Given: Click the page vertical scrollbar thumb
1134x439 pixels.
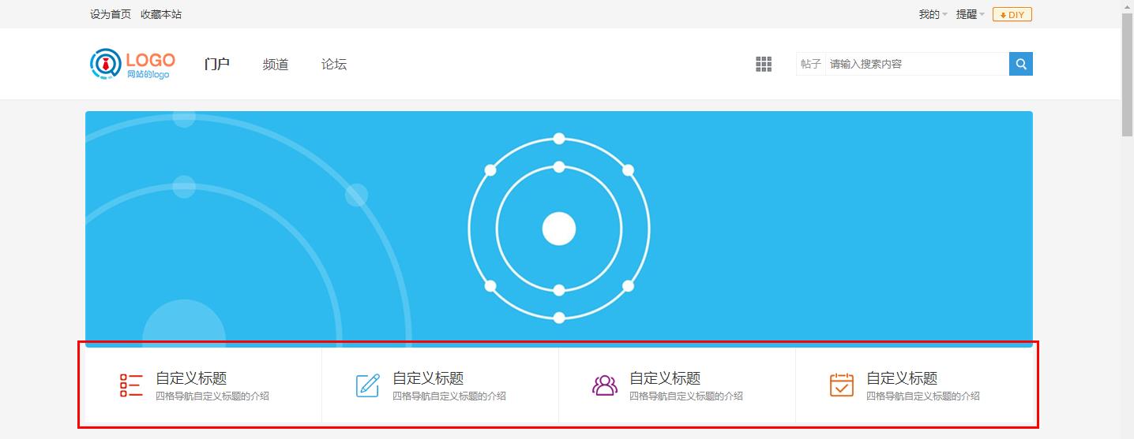Looking at the screenshot, I should pyautogui.click(x=1128, y=76).
